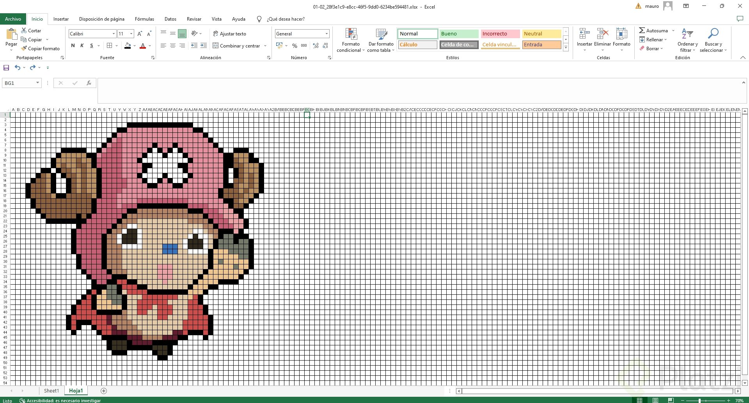Apply the Bueno cell style
Image resolution: width=749 pixels, height=403 pixels.
point(459,34)
